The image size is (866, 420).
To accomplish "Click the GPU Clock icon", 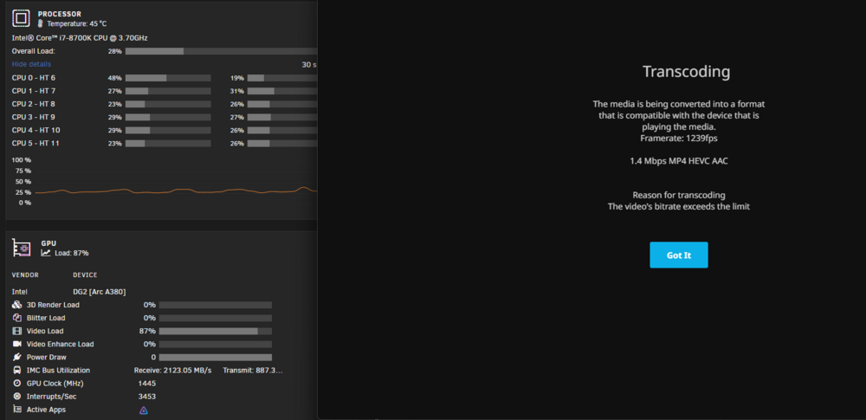I will pyautogui.click(x=17, y=383).
